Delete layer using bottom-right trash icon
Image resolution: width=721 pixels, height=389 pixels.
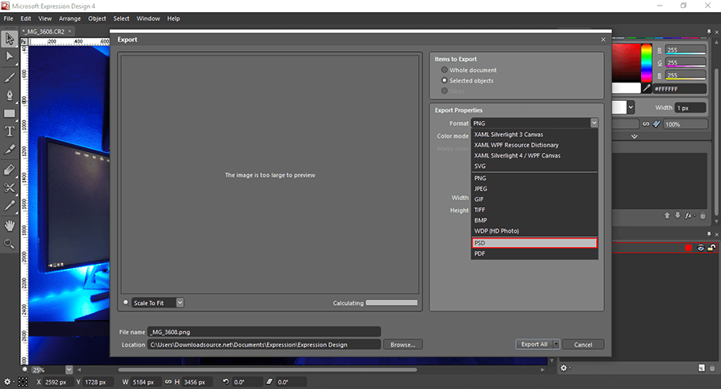[712, 368]
